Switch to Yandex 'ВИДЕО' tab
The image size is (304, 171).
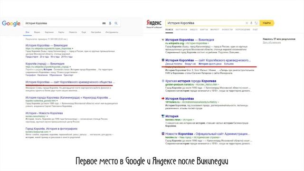(193, 29)
